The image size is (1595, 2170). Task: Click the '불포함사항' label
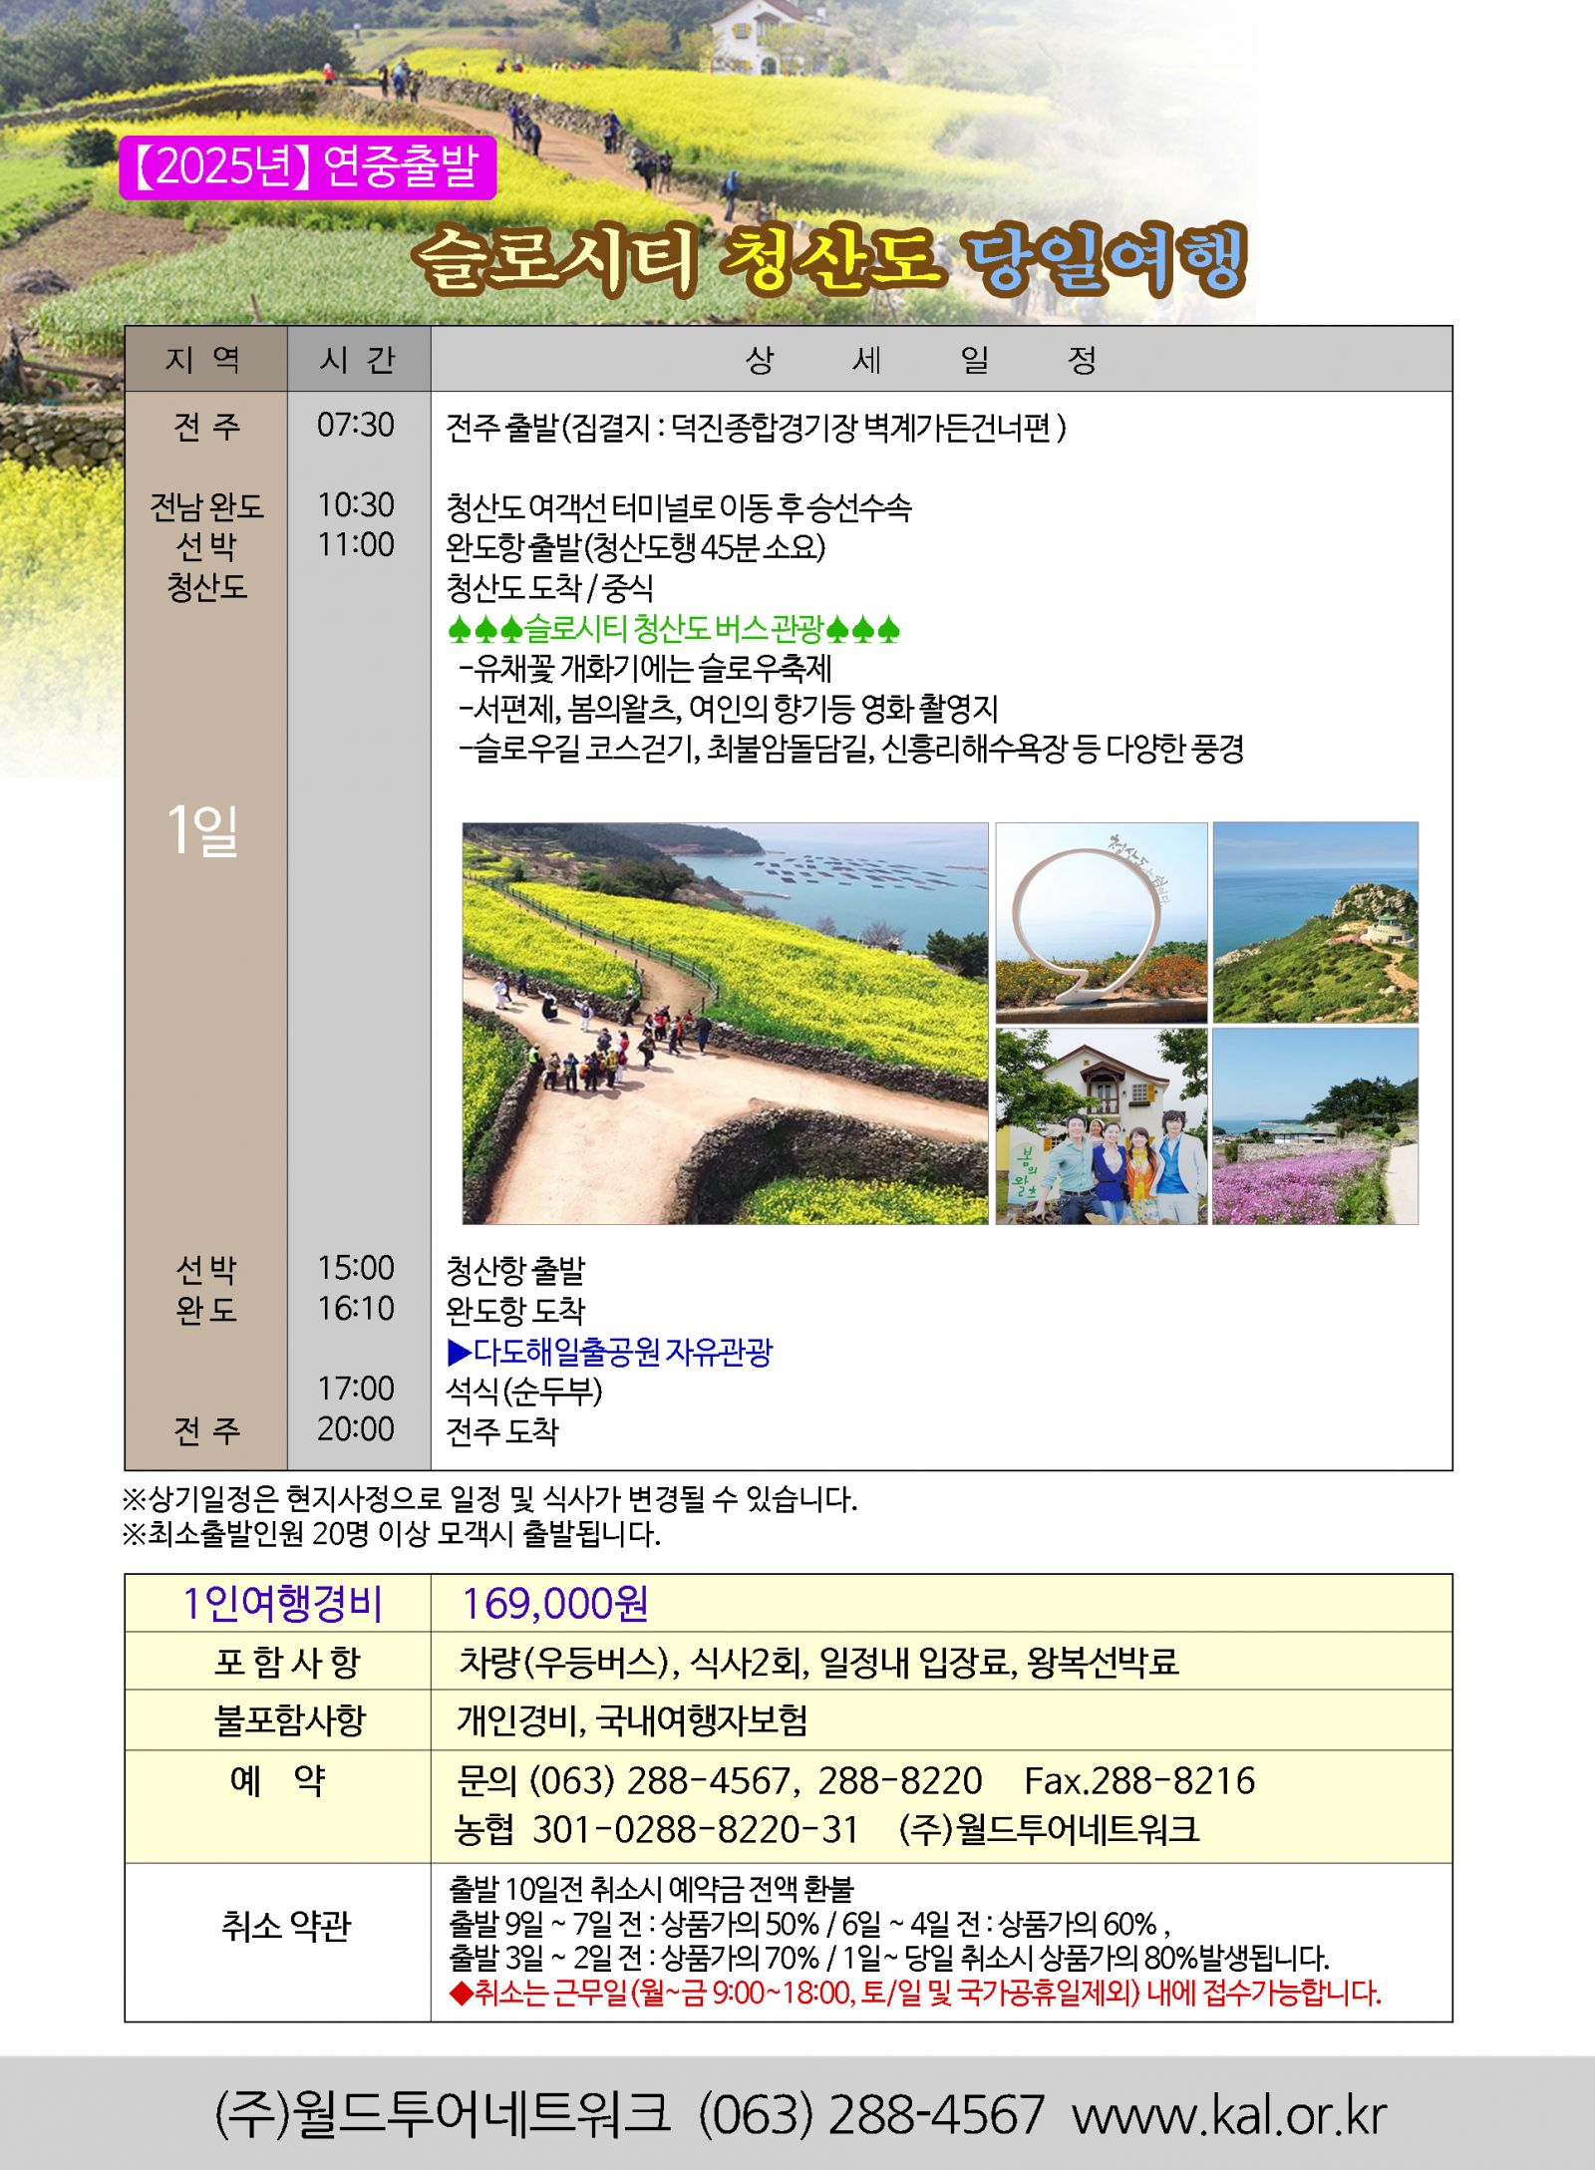pyautogui.click(x=290, y=1719)
